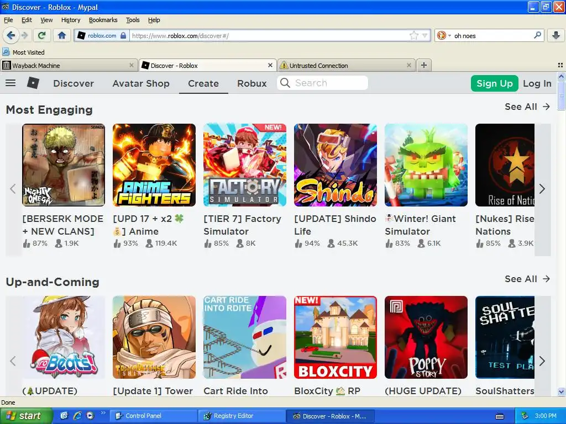Click in the browser address bar URL

[x=269, y=35]
